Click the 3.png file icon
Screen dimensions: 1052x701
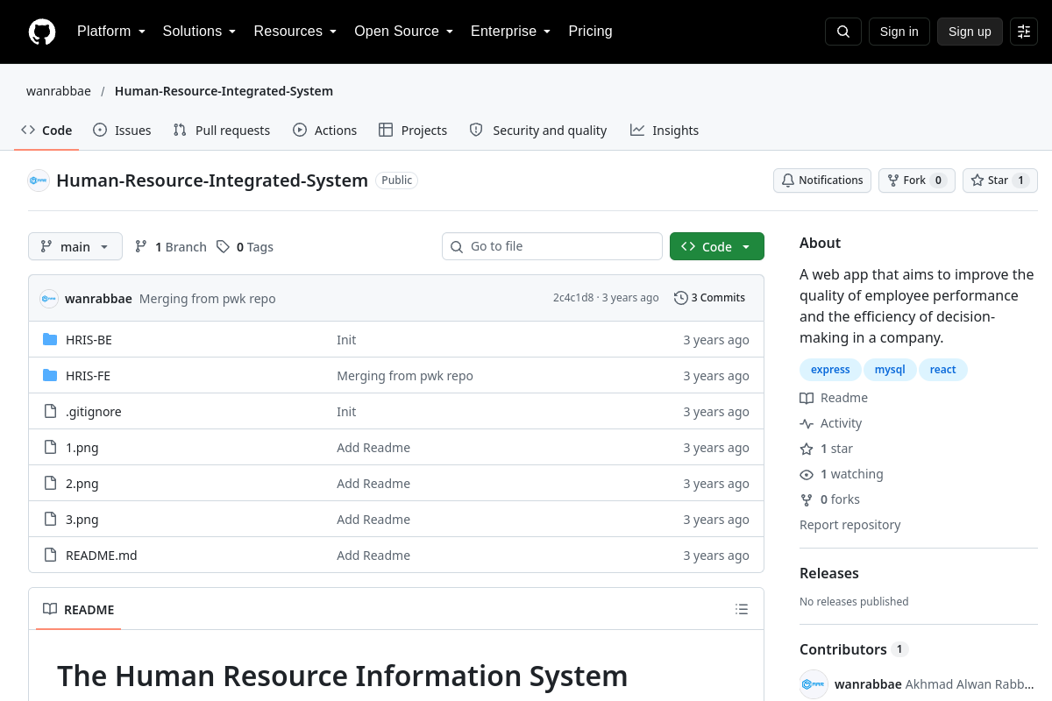point(50,520)
